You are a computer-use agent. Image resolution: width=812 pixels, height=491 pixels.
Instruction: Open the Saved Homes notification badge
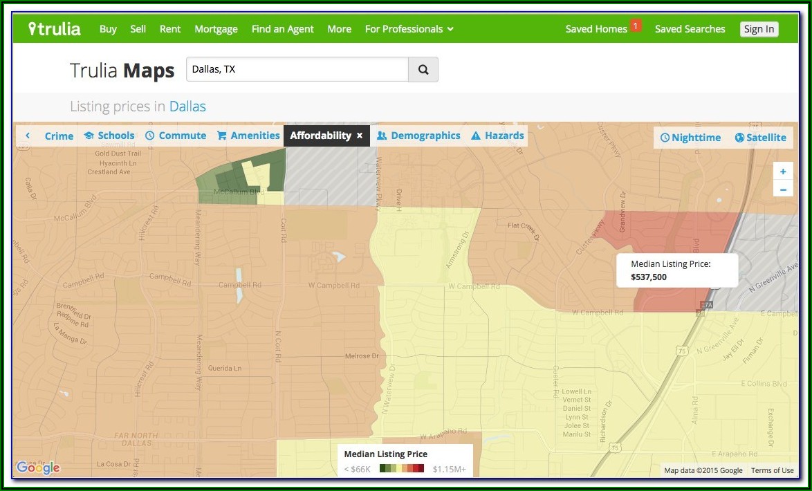pyautogui.click(x=636, y=26)
